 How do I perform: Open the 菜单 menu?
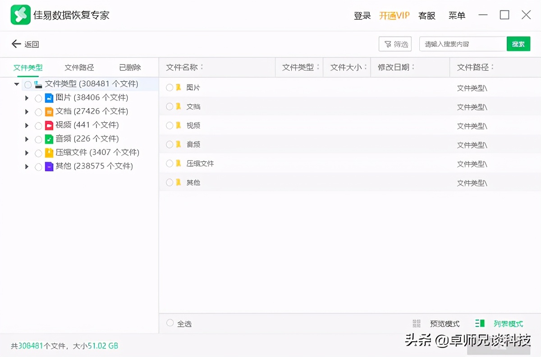[457, 15]
